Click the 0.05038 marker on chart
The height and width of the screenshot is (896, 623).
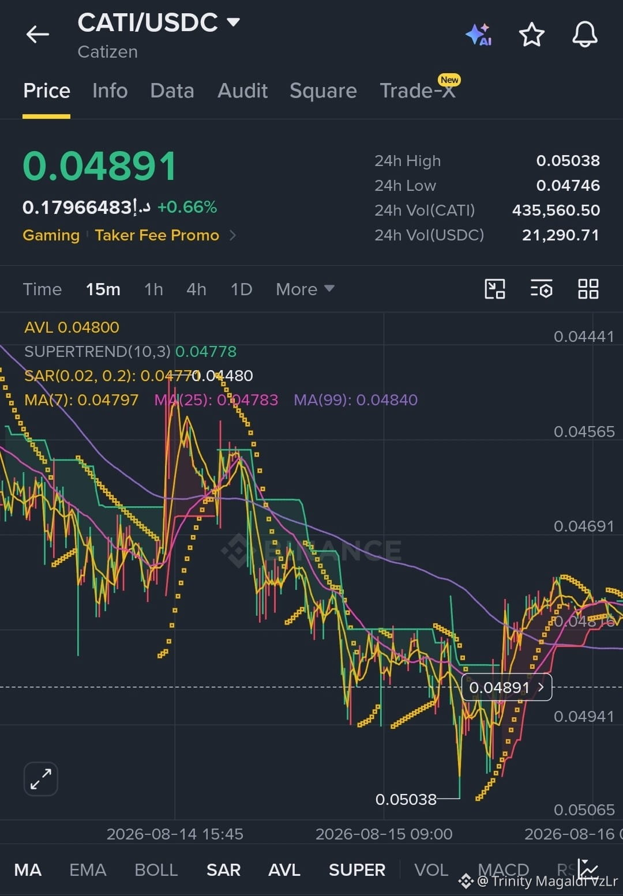(406, 800)
